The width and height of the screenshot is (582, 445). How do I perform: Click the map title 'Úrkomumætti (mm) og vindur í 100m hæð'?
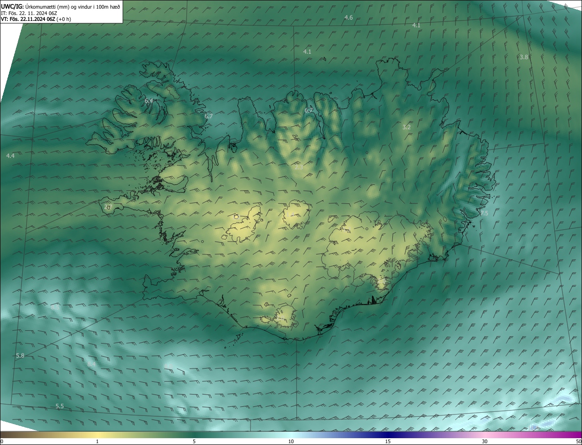coord(73,6)
